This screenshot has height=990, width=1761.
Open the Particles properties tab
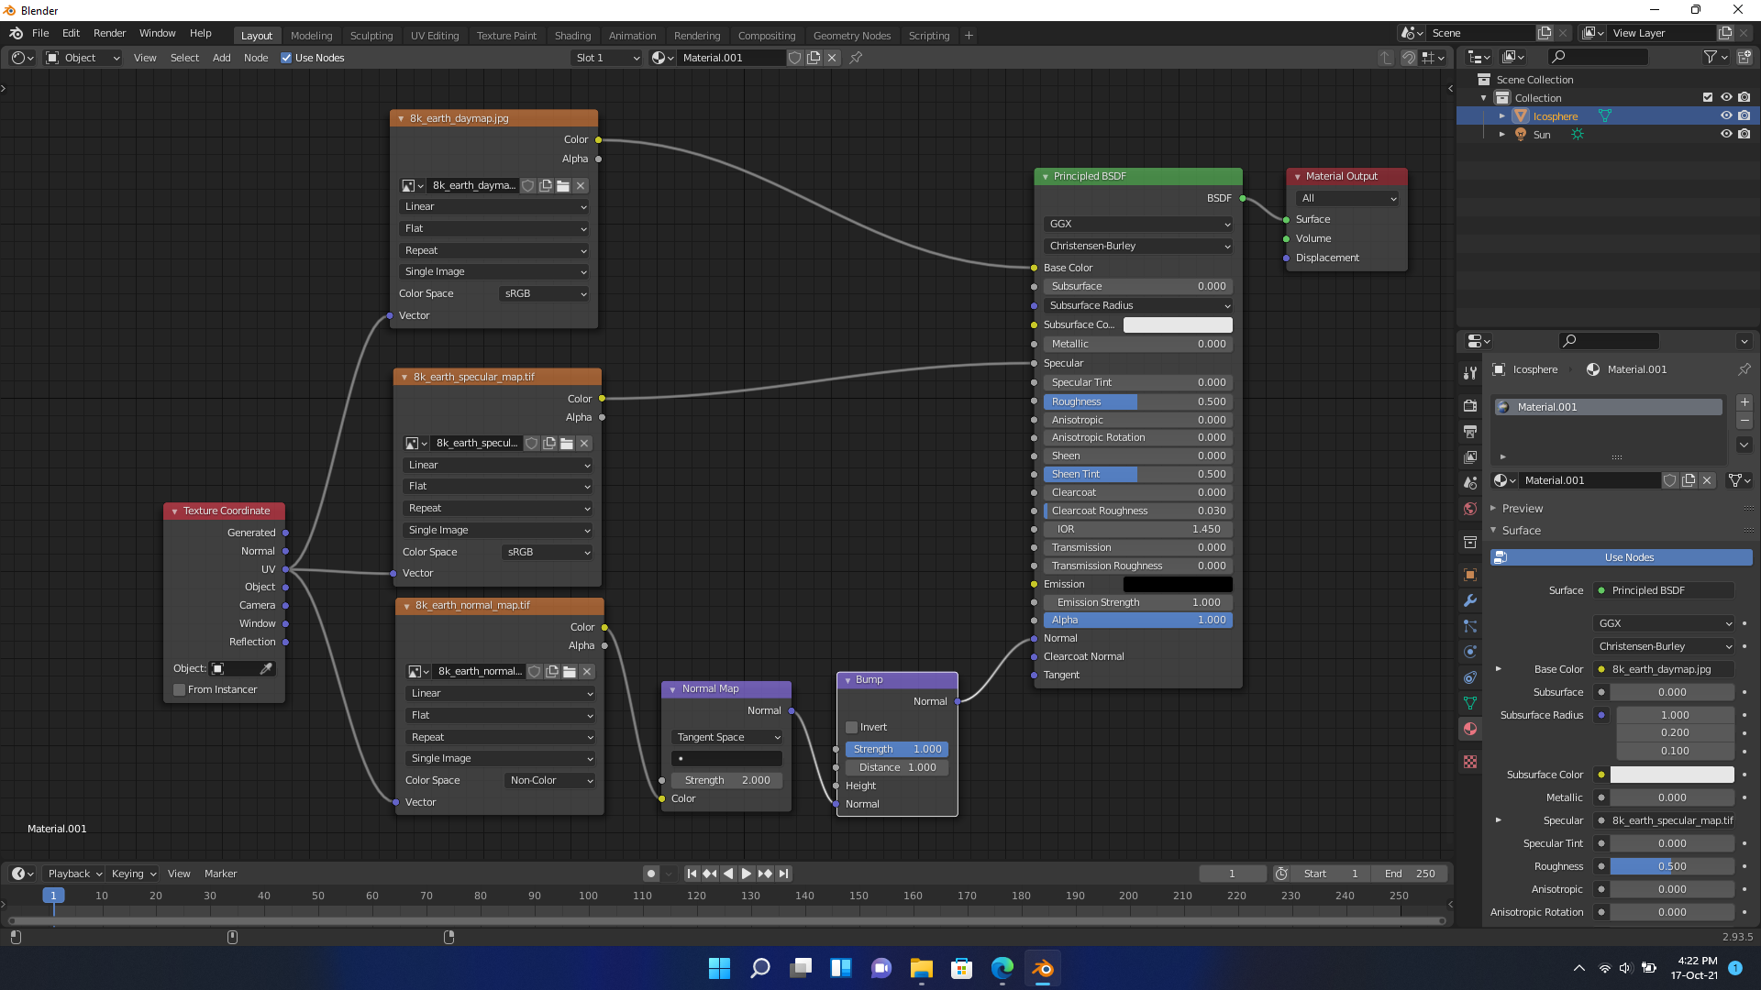[x=1470, y=626]
